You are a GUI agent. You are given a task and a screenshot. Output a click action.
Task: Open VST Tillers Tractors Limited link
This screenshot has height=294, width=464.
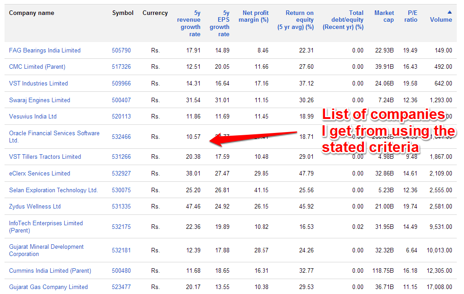point(45,157)
